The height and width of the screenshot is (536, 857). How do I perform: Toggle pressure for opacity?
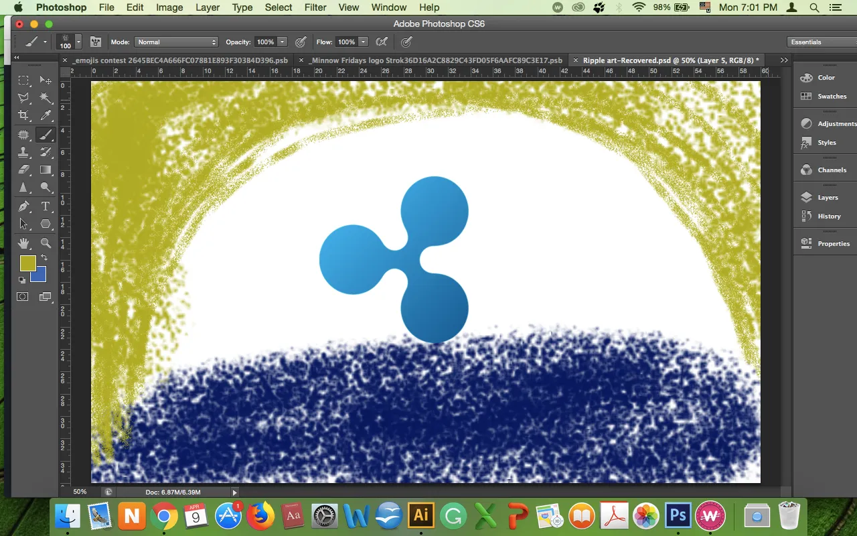[x=301, y=42]
